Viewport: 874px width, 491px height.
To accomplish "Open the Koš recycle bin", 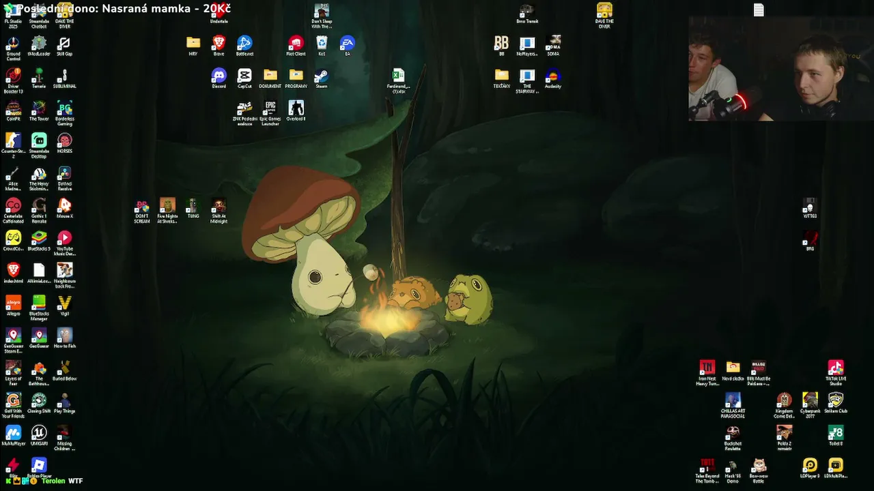I will point(322,46).
